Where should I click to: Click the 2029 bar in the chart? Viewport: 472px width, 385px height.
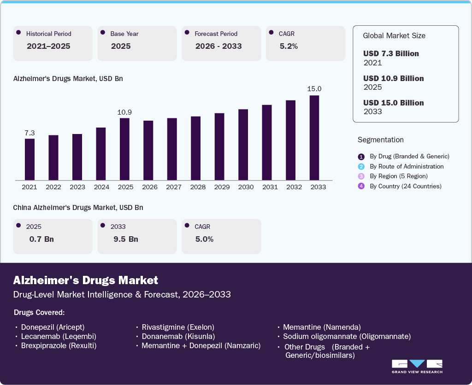click(x=219, y=147)
